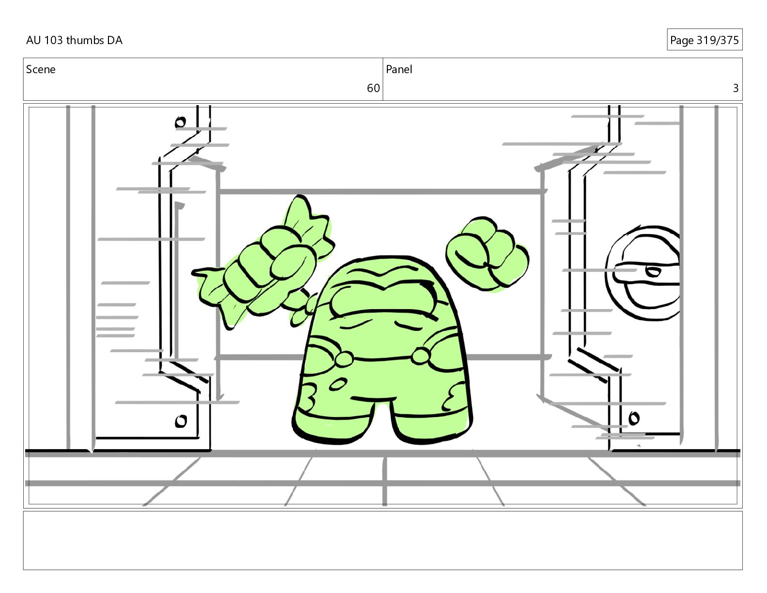Click the 'Panel' label
Viewport: 767px width, 593px height.
click(399, 69)
